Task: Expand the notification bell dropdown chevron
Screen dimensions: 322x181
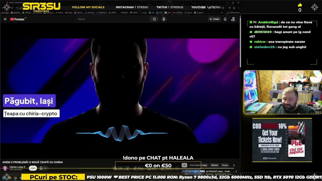Action: [x=45, y=168]
